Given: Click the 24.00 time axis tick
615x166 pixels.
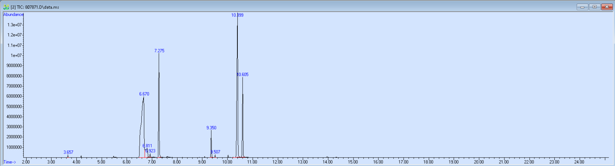Looking at the screenshot, I should [x=580, y=162].
